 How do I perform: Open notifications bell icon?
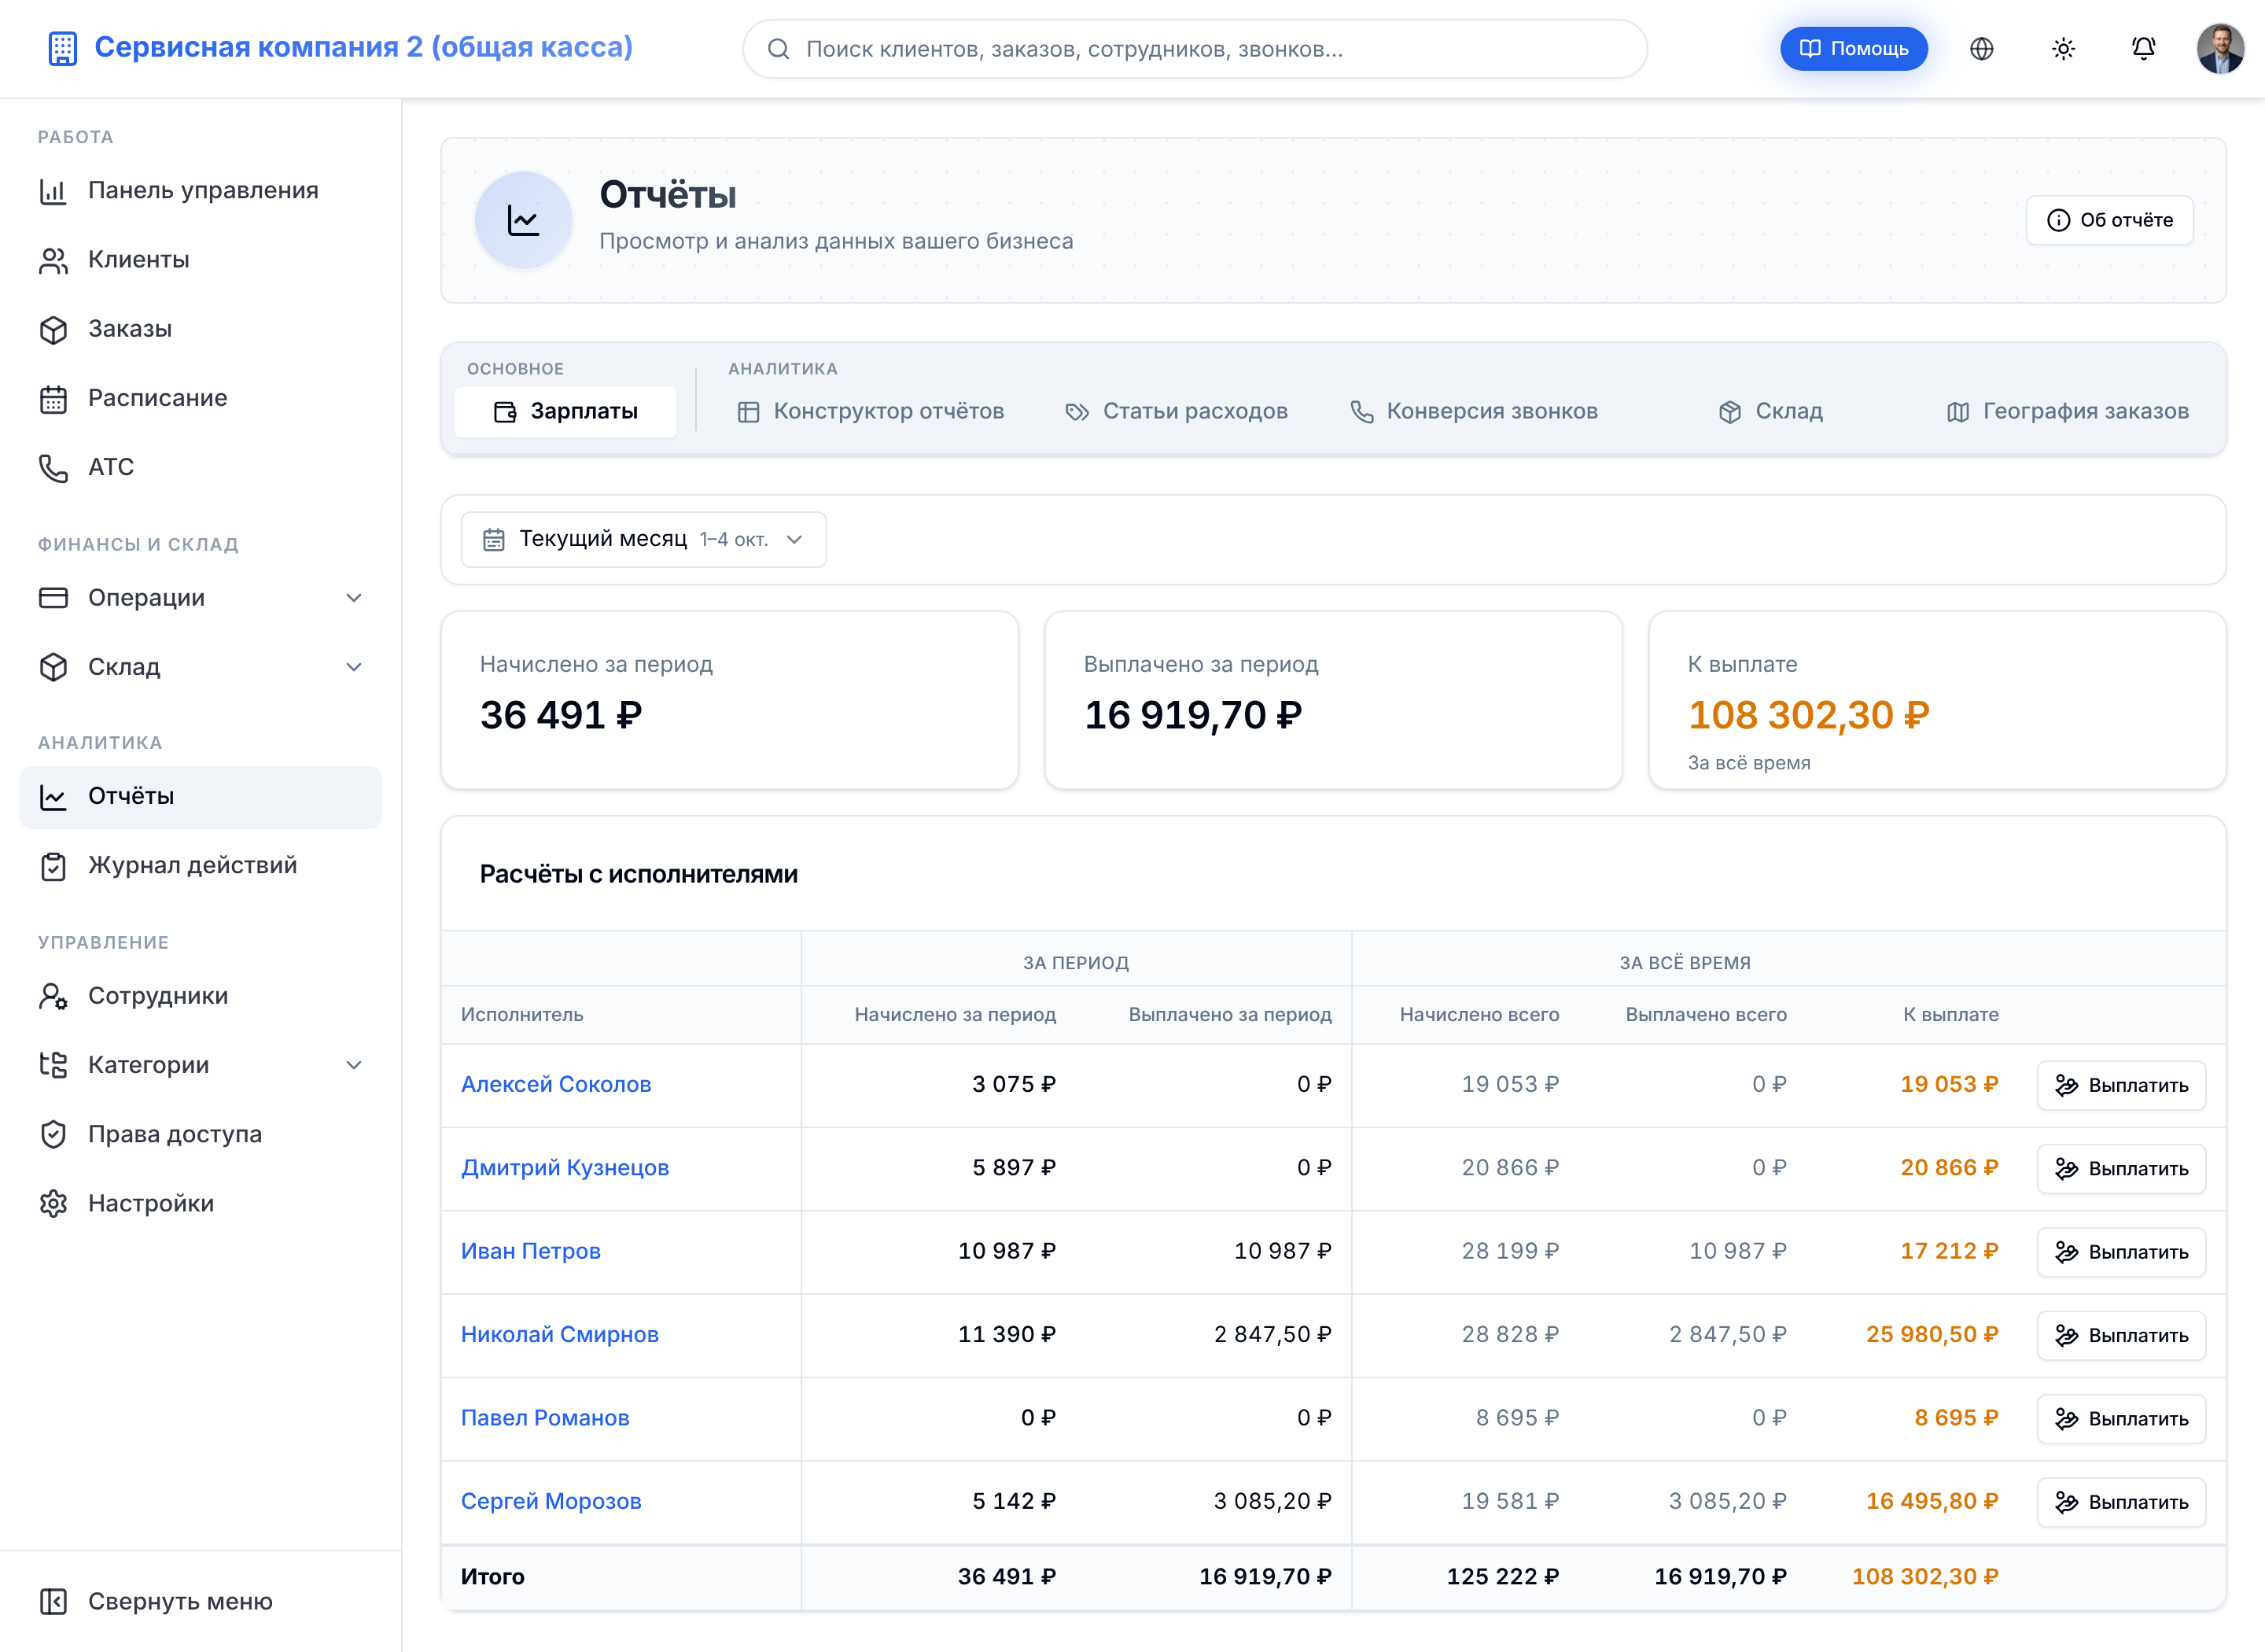click(2143, 48)
